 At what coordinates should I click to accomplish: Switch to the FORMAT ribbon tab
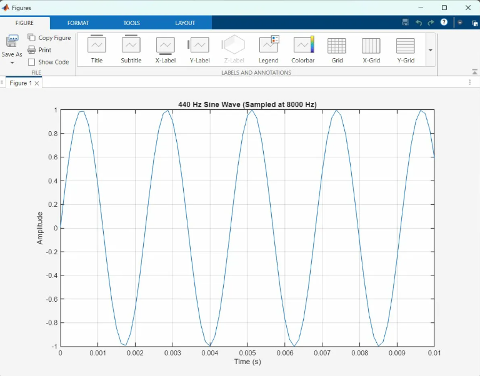point(78,23)
